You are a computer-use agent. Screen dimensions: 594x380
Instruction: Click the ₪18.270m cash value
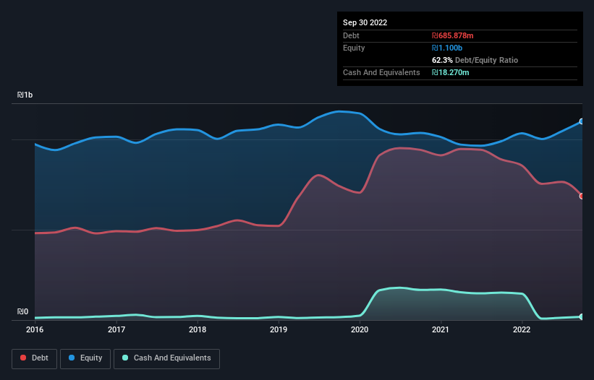tap(450, 72)
